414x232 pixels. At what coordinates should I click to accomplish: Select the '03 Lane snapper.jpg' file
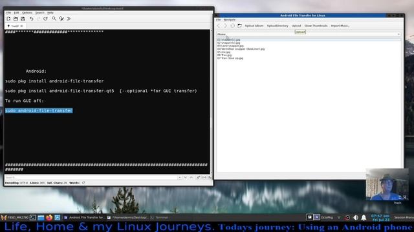tap(230, 46)
